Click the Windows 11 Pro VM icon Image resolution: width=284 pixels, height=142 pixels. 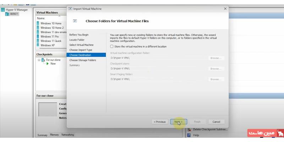tap(38, 36)
